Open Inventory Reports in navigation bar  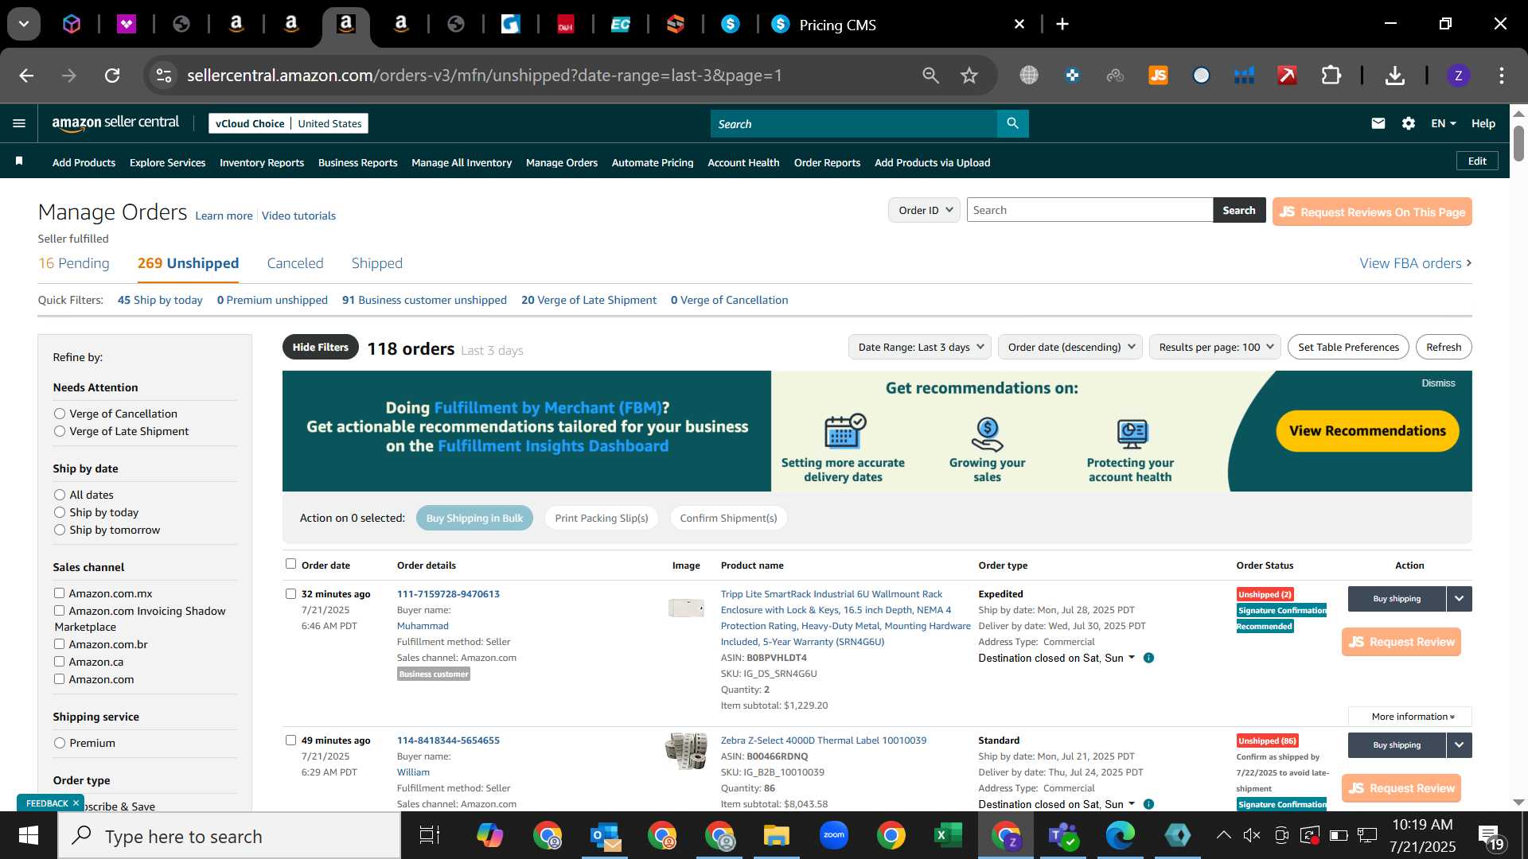[262, 162]
